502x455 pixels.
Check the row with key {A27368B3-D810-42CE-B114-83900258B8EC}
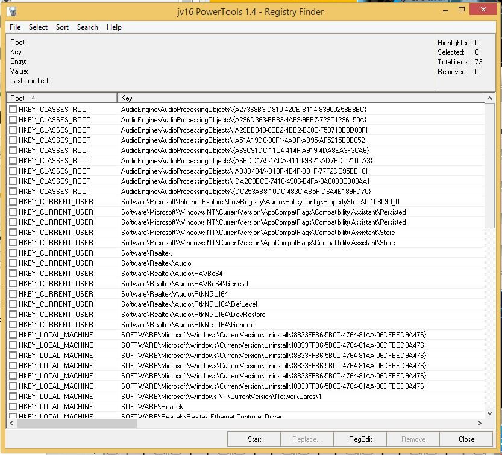(13, 110)
